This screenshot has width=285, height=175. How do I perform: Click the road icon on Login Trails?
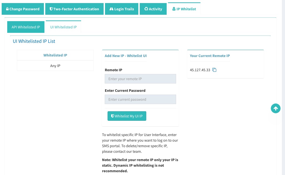click(x=111, y=9)
